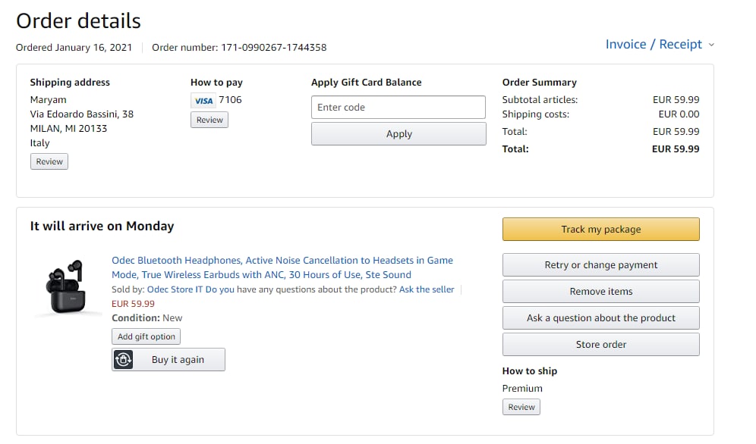Click the VISA card logo icon
Viewport: 756px width, 444px height.
point(203,101)
